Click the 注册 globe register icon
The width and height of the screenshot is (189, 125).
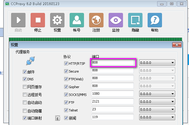click(x=96, y=20)
